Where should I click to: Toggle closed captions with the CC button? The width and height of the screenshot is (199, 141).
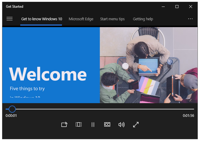coord(107,125)
